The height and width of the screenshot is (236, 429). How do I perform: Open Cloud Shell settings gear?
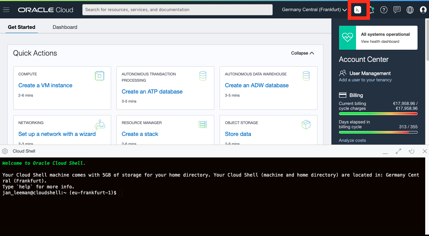[x=5, y=151]
